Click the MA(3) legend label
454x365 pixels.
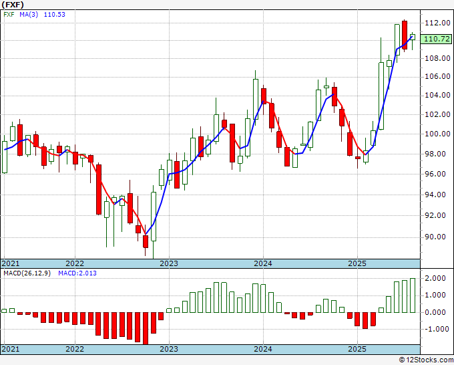pos(29,15)
